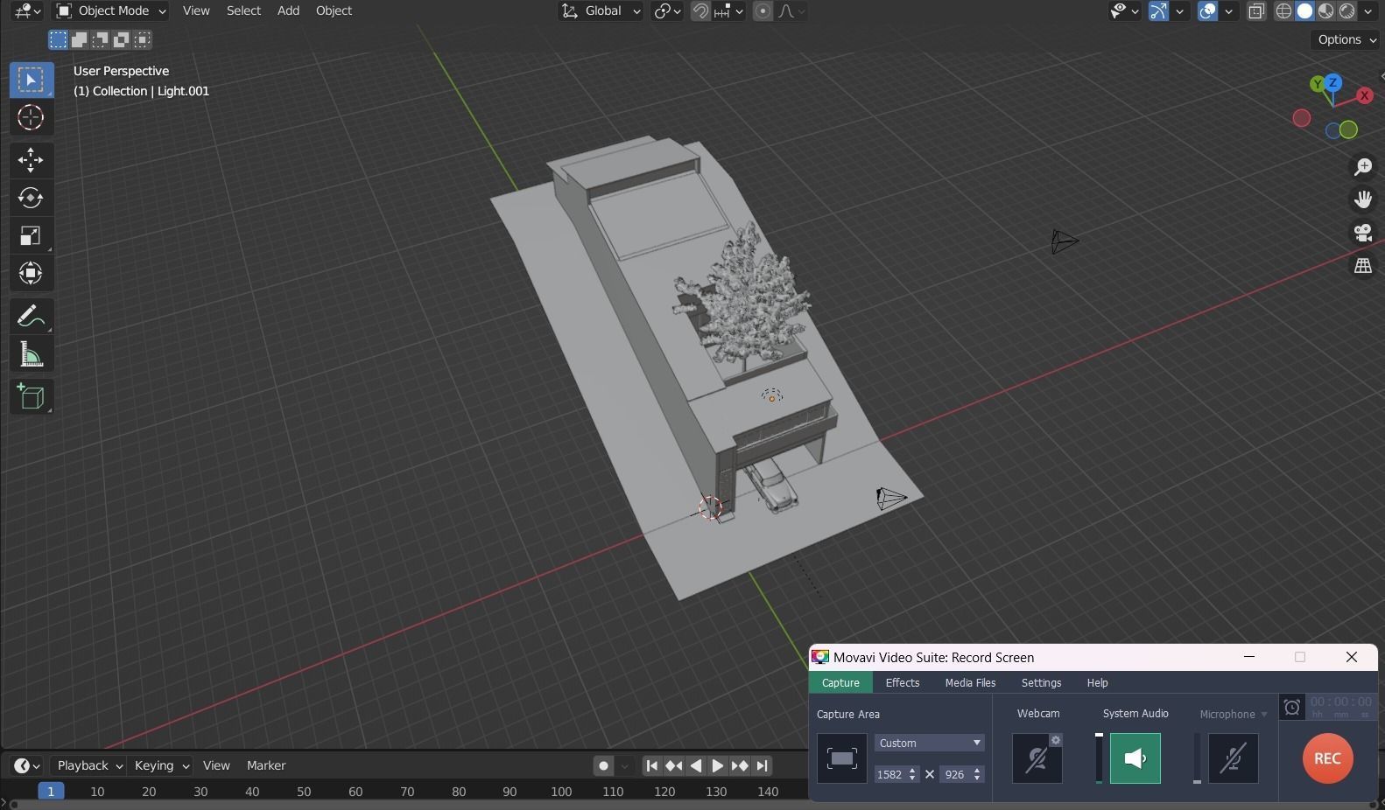
Task: Click the Y axis on navigation gizmo
Action: tap(1317, 84)
